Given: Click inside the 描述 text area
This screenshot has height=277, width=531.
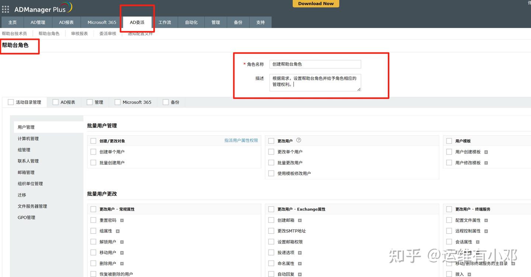Looking at the screenshot, I should click(315, 83).
